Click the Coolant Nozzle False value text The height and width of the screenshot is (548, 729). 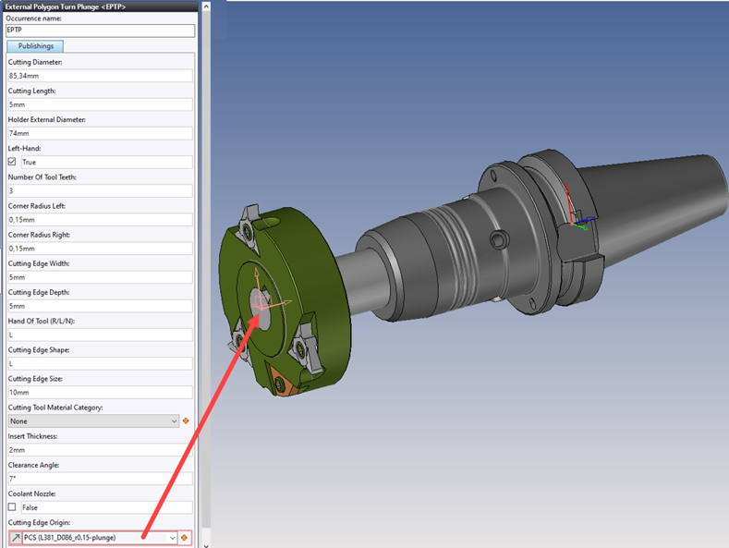(30, 507)
